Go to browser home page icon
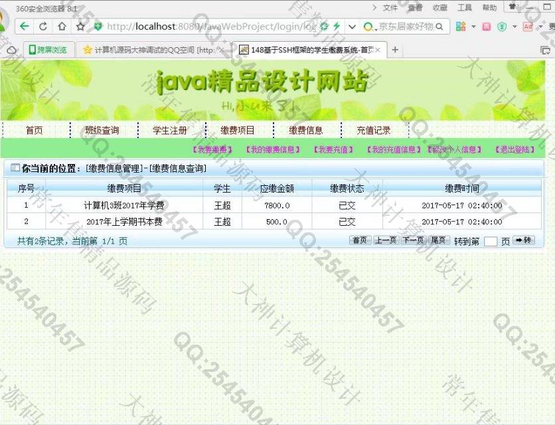 click(x=62, y=27)
